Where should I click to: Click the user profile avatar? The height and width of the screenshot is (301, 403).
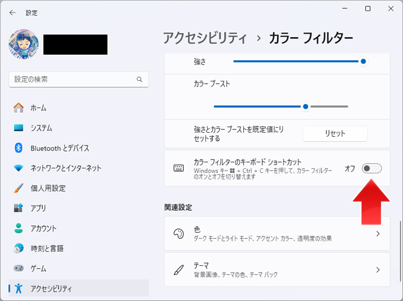click(x=23, y=44)
